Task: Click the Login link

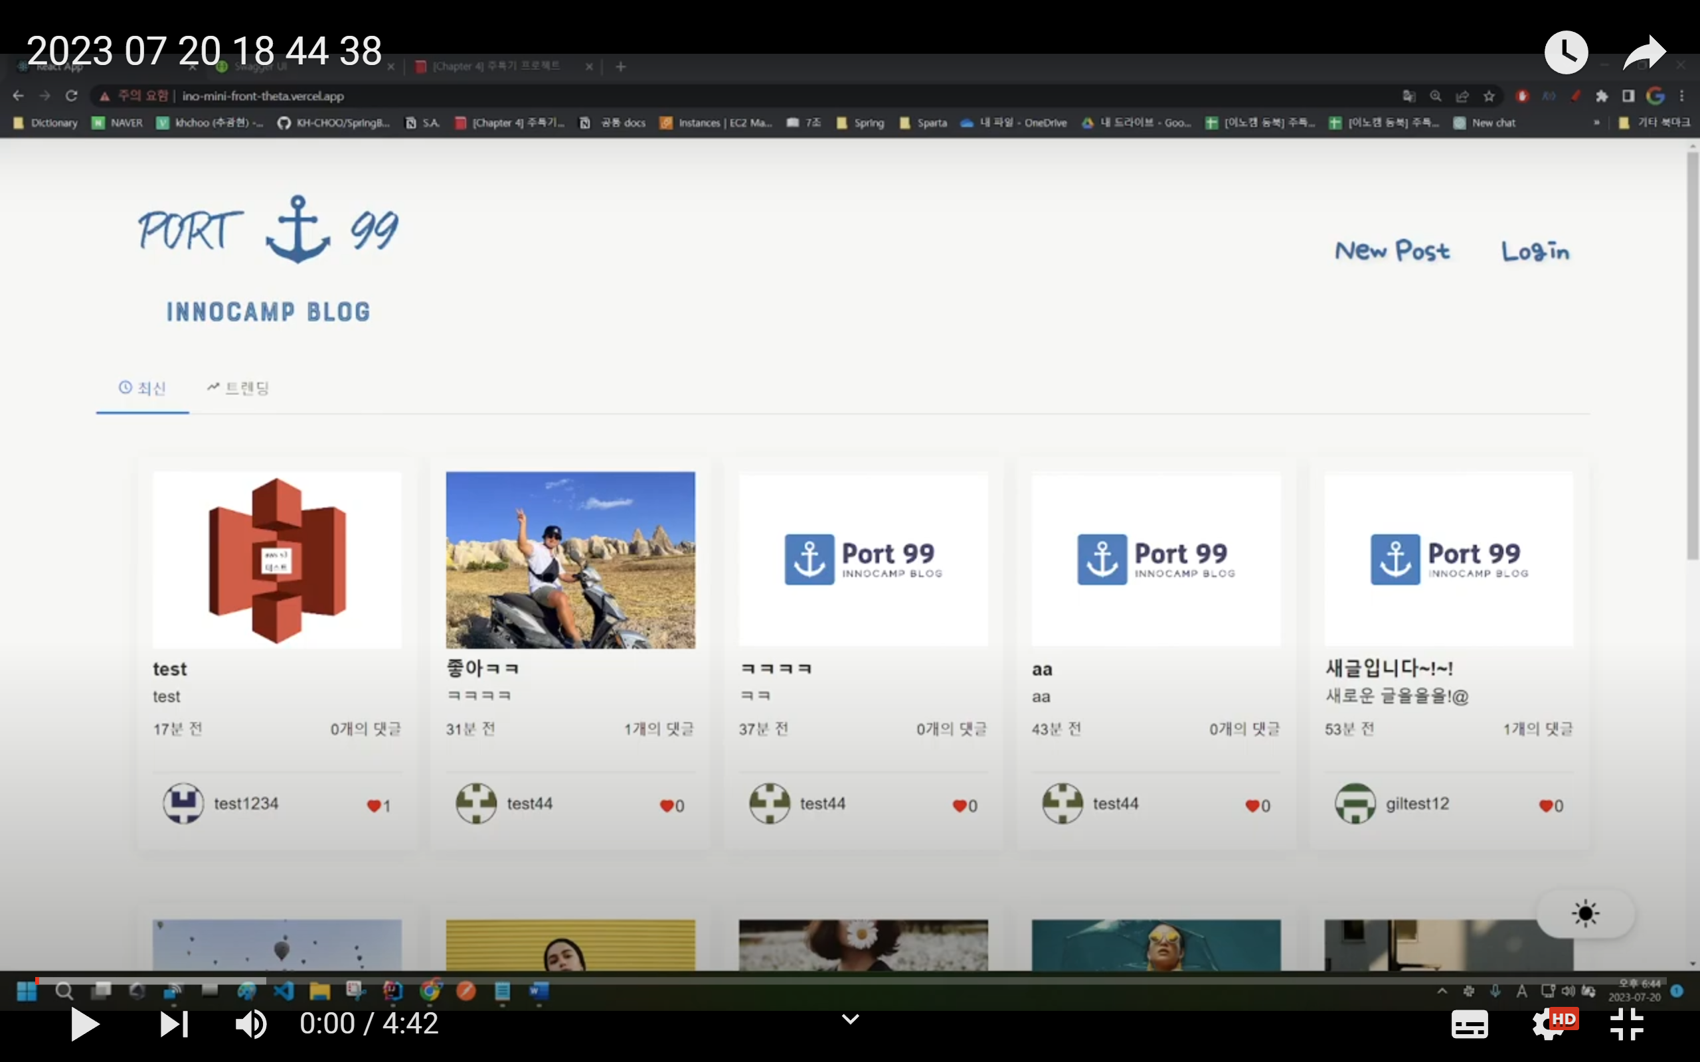Action: point(1535,251)
